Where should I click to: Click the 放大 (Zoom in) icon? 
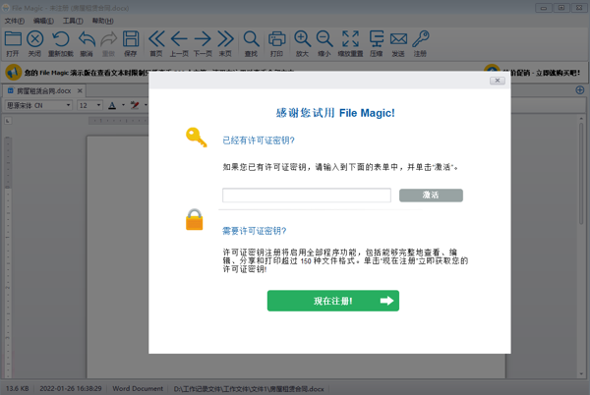point(302,41)
